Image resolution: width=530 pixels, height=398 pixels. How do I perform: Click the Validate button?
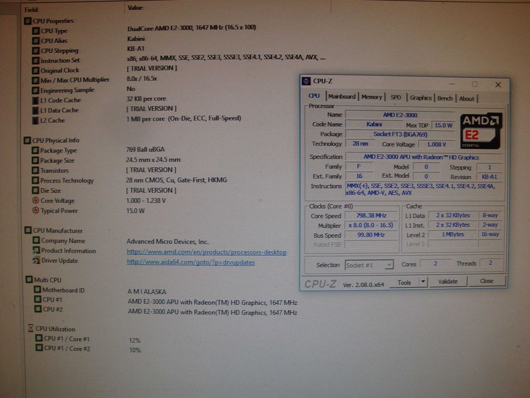coord(448,281)
